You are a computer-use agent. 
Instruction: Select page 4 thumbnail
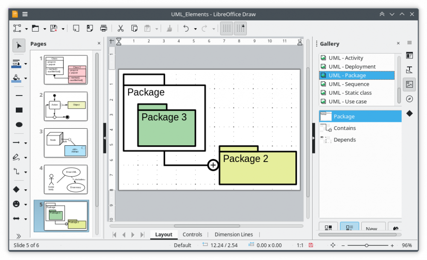click(66, 179)
